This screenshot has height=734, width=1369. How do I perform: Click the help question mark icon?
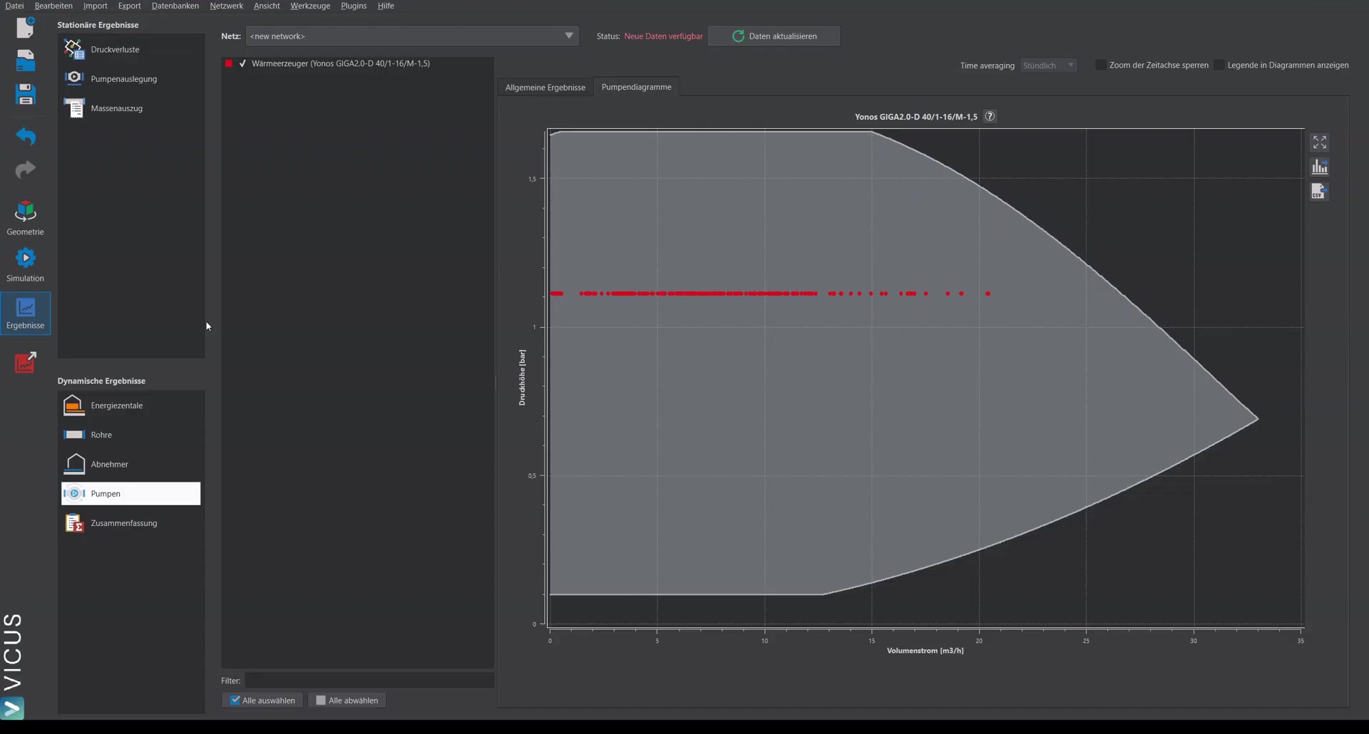click(x=990, y=116)
